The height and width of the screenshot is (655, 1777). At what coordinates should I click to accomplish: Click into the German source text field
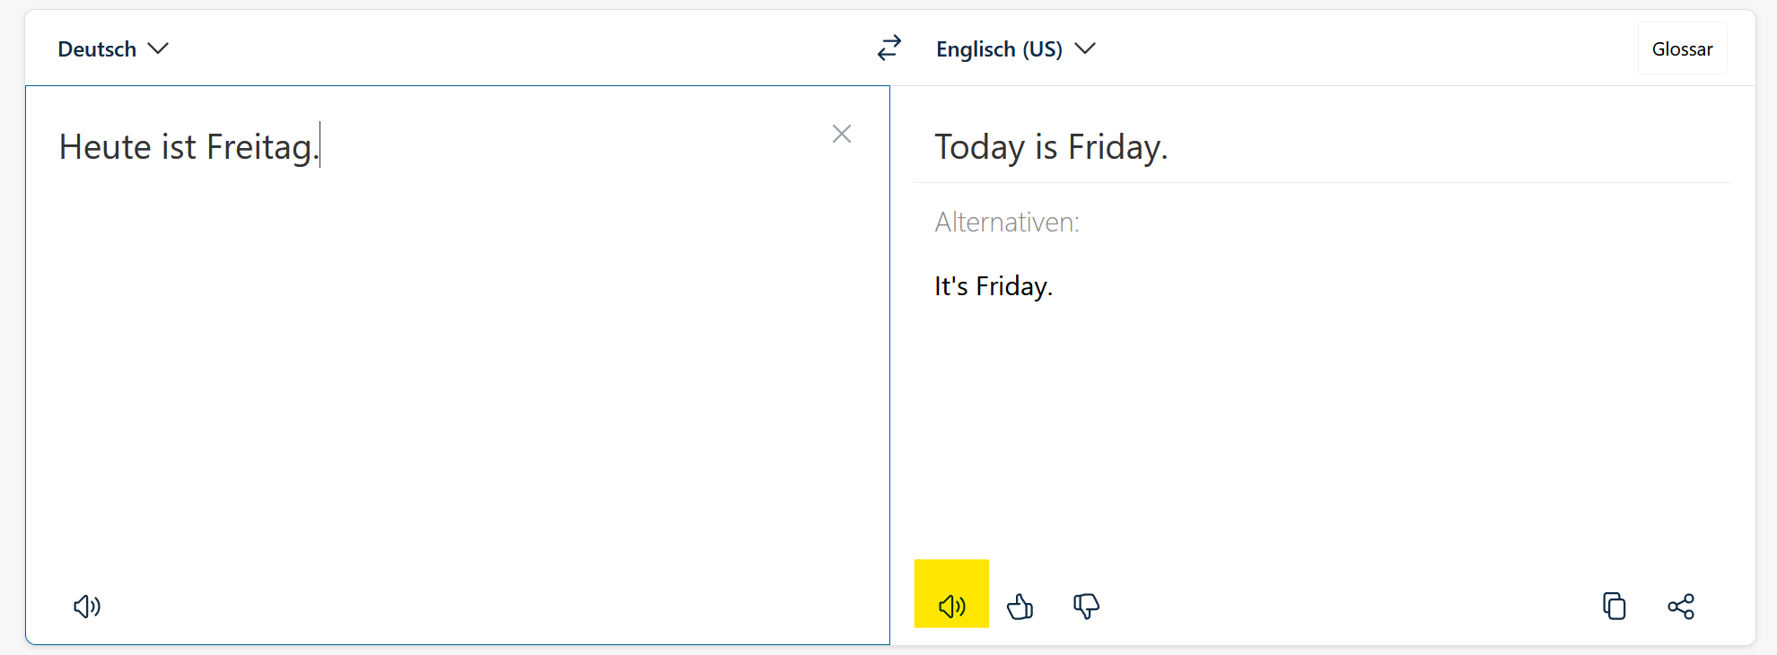pyautogui.click(x=449, y=359)
